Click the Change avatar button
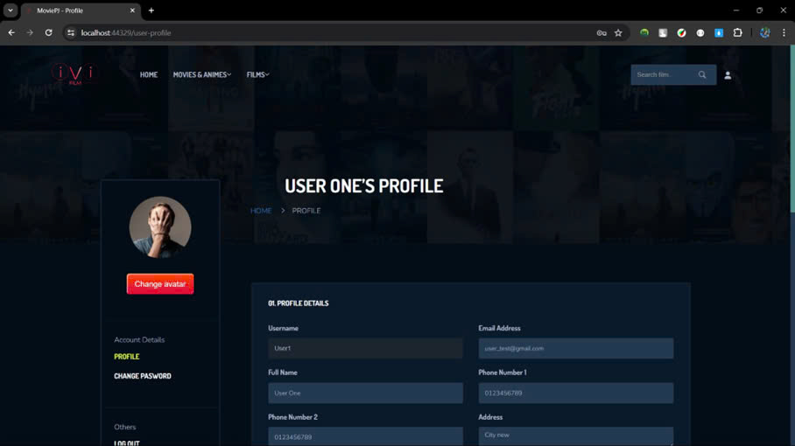Image resolution: width=795 pixels, height=446 pixels. pos(160,284)
